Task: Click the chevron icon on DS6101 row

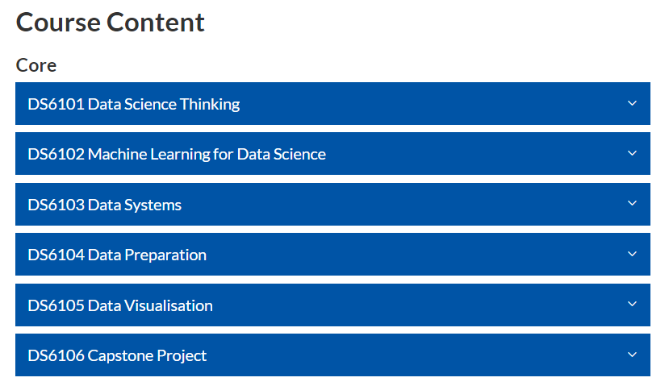Action: [x=632, y=103]
